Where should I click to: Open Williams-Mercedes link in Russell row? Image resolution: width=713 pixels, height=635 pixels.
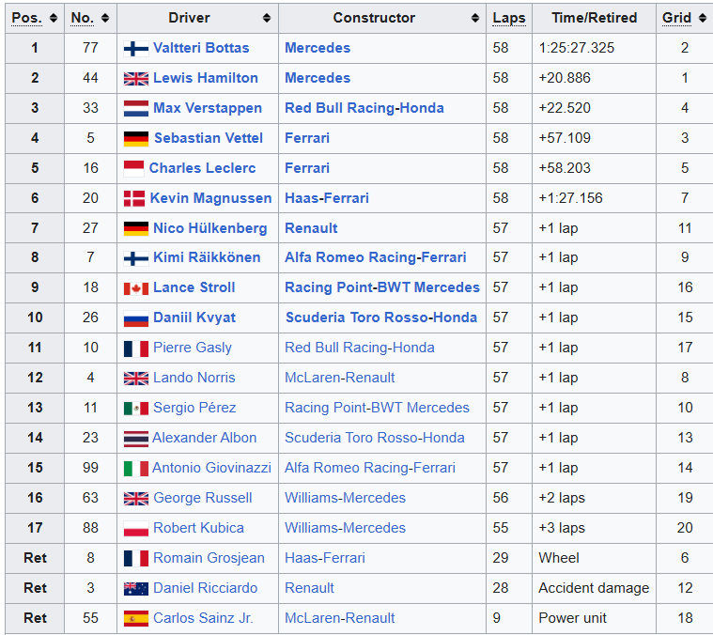pyautogui.click(x=345, y=498)
